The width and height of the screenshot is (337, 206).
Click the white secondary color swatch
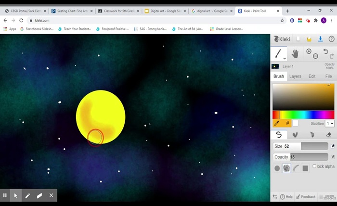(295, 123)
